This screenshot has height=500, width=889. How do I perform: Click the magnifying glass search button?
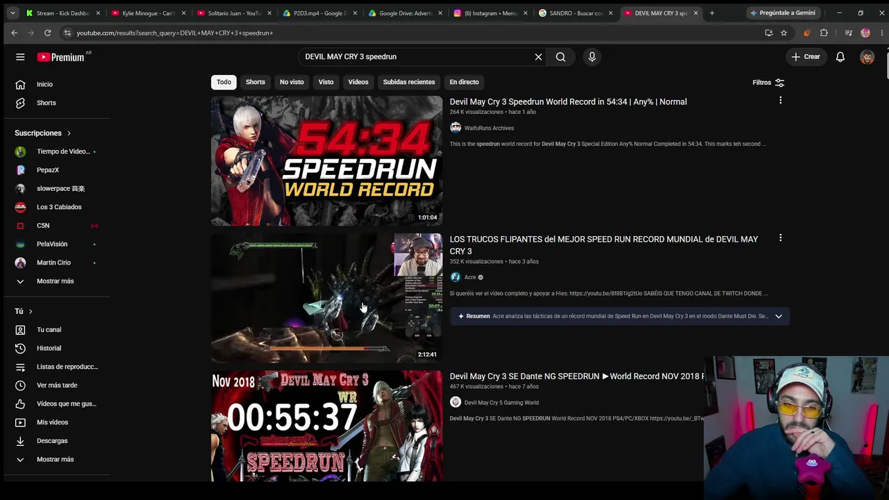pos(560,57)
